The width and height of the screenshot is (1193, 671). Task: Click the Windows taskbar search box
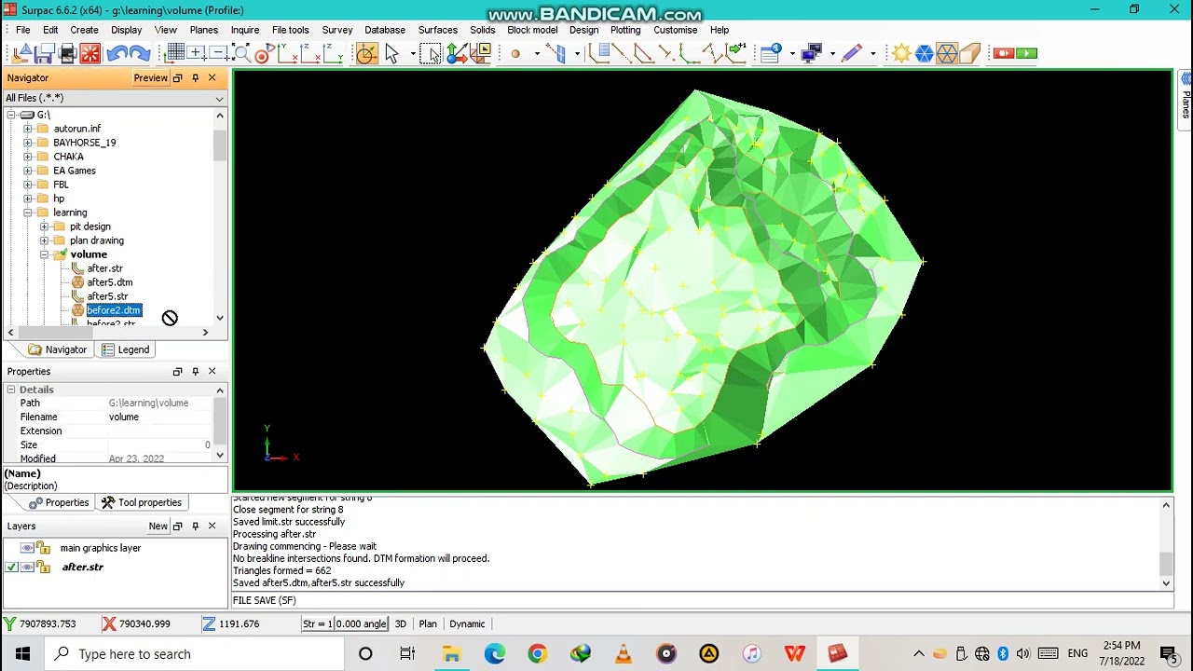196,654
